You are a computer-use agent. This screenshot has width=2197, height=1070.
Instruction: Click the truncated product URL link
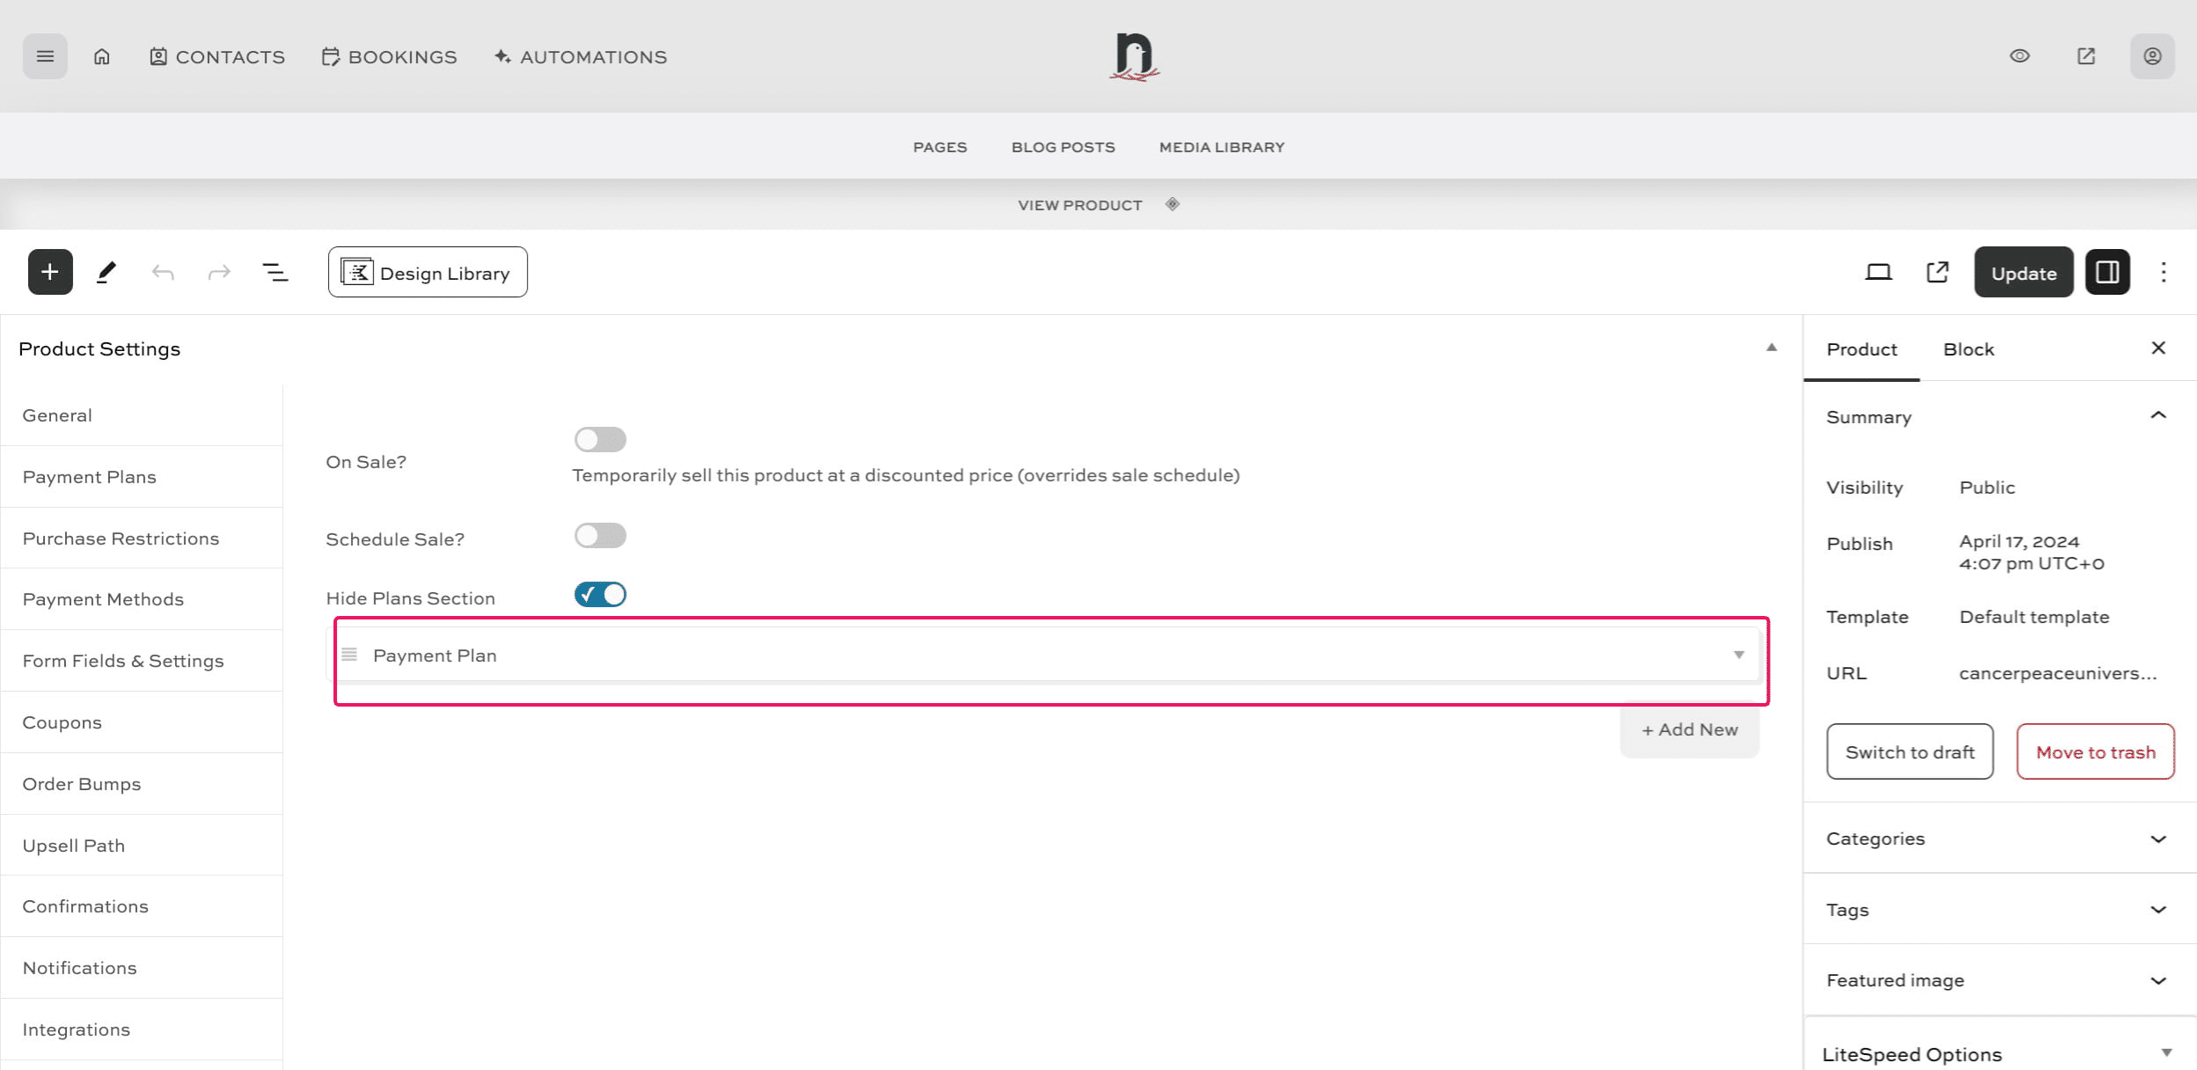tap(2057, 673)
